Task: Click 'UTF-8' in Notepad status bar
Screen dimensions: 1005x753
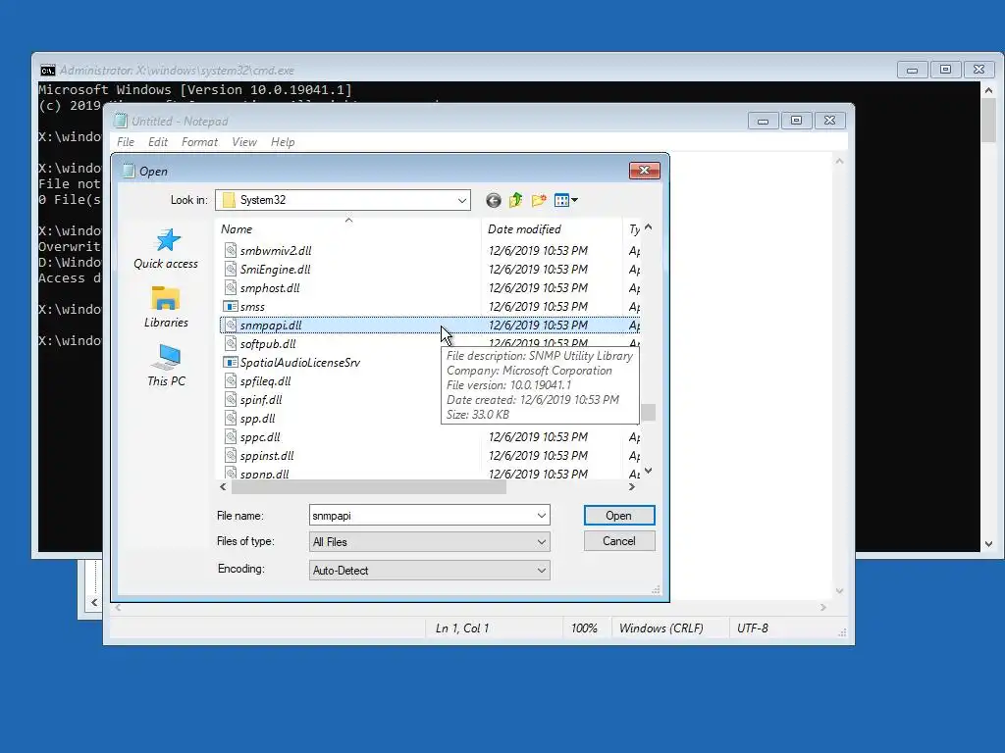Action: pos(753,628)
